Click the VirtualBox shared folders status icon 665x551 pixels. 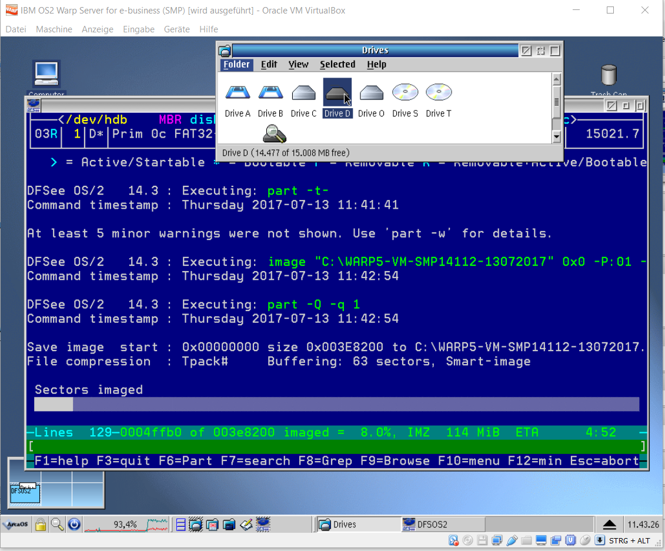526,540
